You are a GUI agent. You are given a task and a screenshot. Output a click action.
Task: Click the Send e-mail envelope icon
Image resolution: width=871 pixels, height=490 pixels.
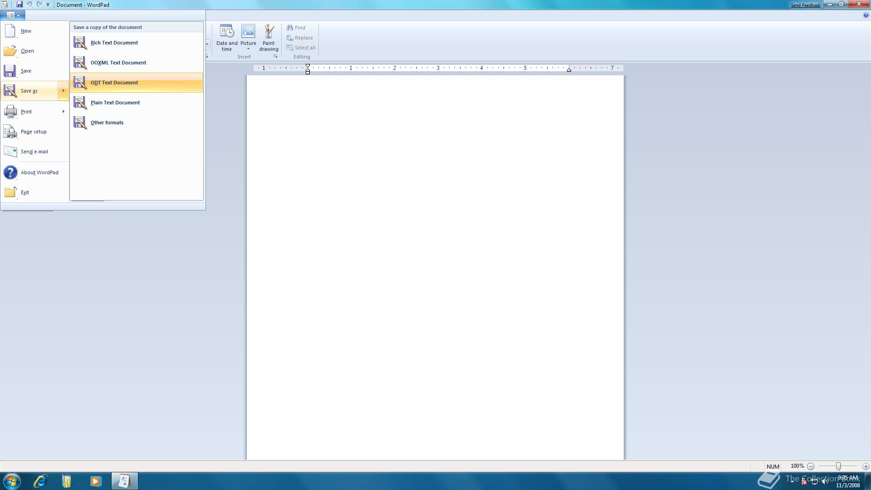10,152
